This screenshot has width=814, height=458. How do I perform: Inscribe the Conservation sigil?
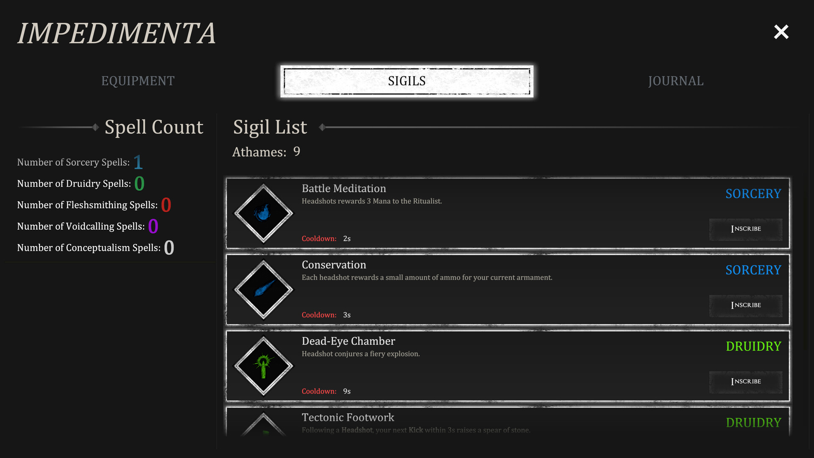746,305
